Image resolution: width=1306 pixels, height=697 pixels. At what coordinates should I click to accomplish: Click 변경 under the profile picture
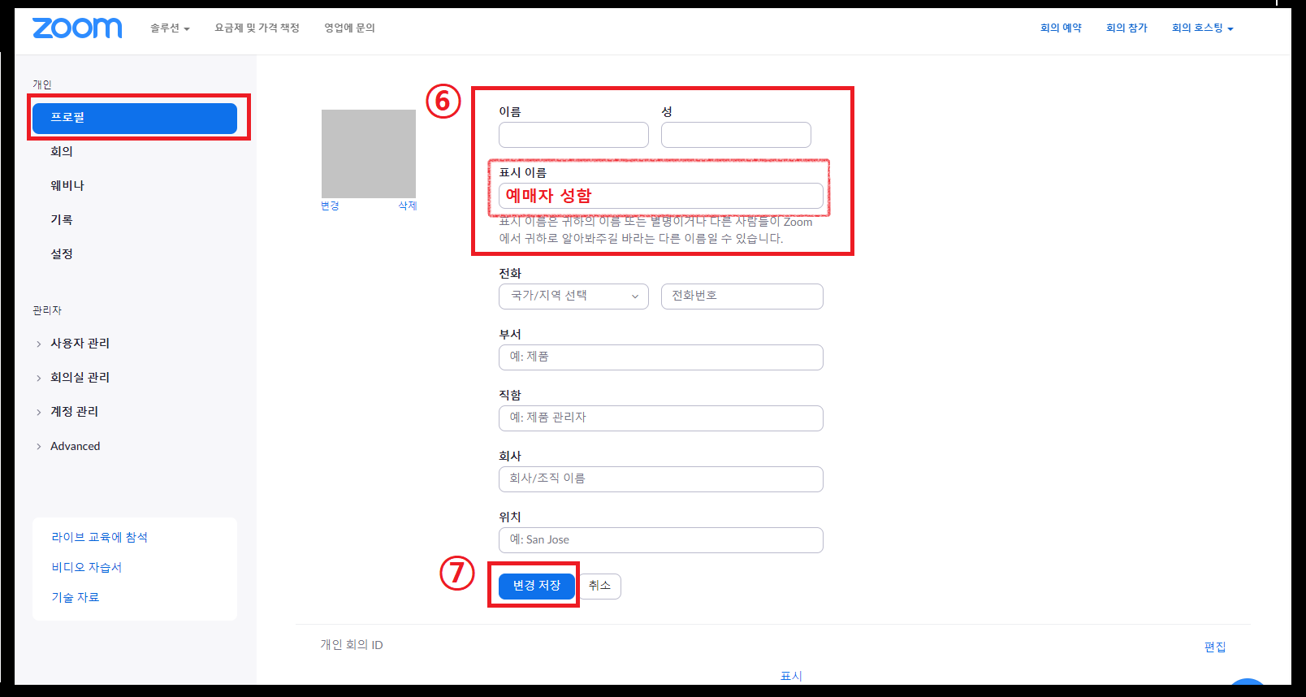tap(330, 206)
